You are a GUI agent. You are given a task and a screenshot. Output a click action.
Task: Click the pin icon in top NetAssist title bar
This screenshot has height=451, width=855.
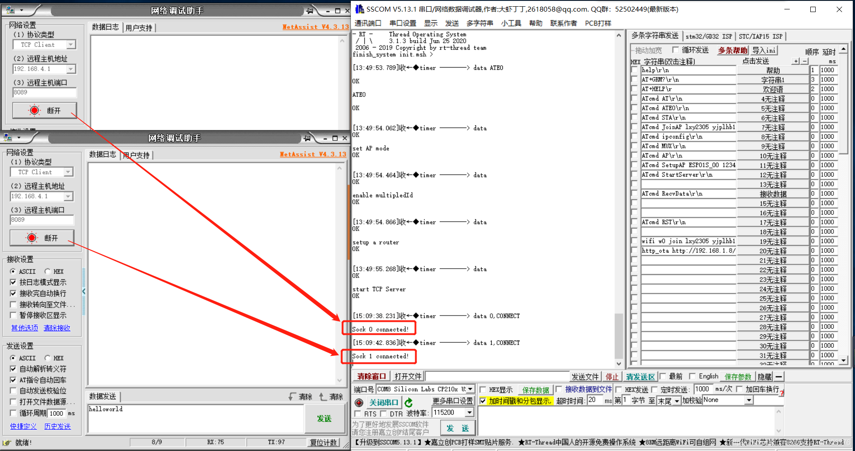tap(310, 10)
